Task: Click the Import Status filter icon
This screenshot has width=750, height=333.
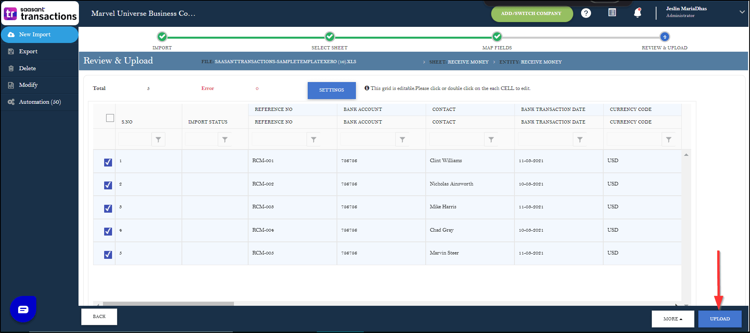Action: pyautogui.click(x=225, y=140)
